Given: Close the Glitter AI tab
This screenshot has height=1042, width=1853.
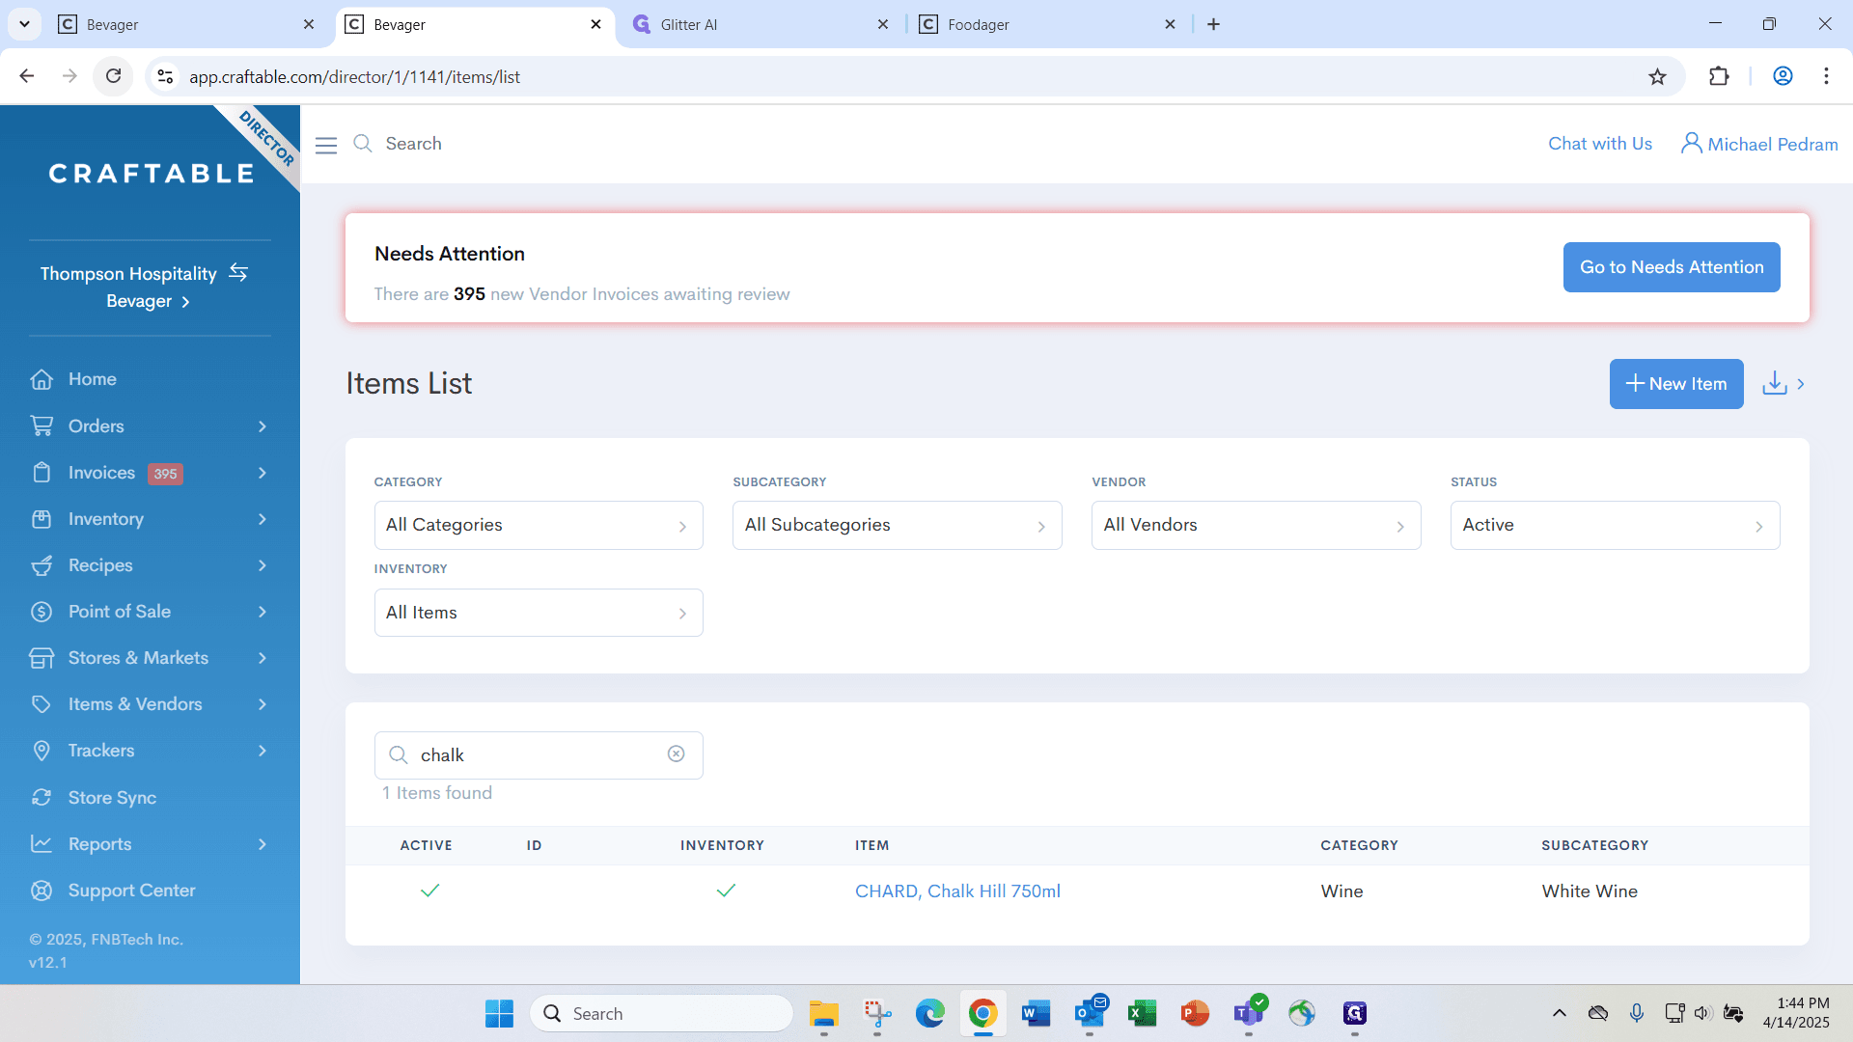Looking at the screenshot, I should 883,24.
